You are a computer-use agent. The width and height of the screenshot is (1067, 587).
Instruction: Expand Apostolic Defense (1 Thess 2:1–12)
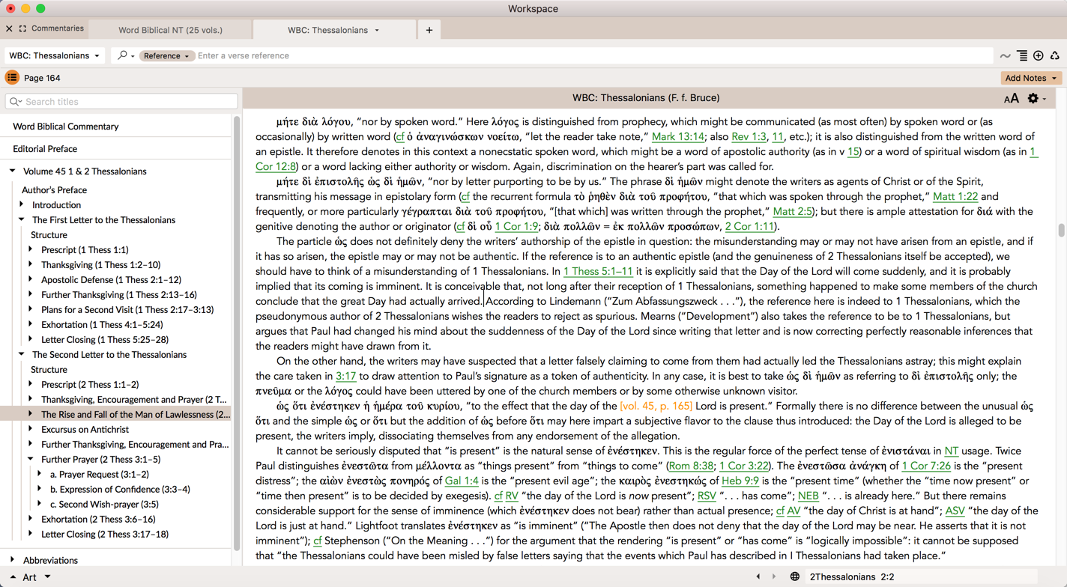pos(31,279)
